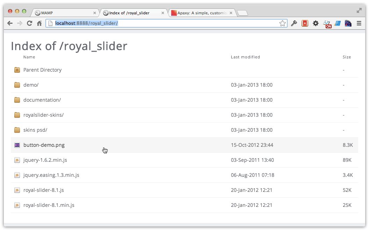Open the home page icon
This screenshot has width=369, height=231.
[x=39, y=23]
